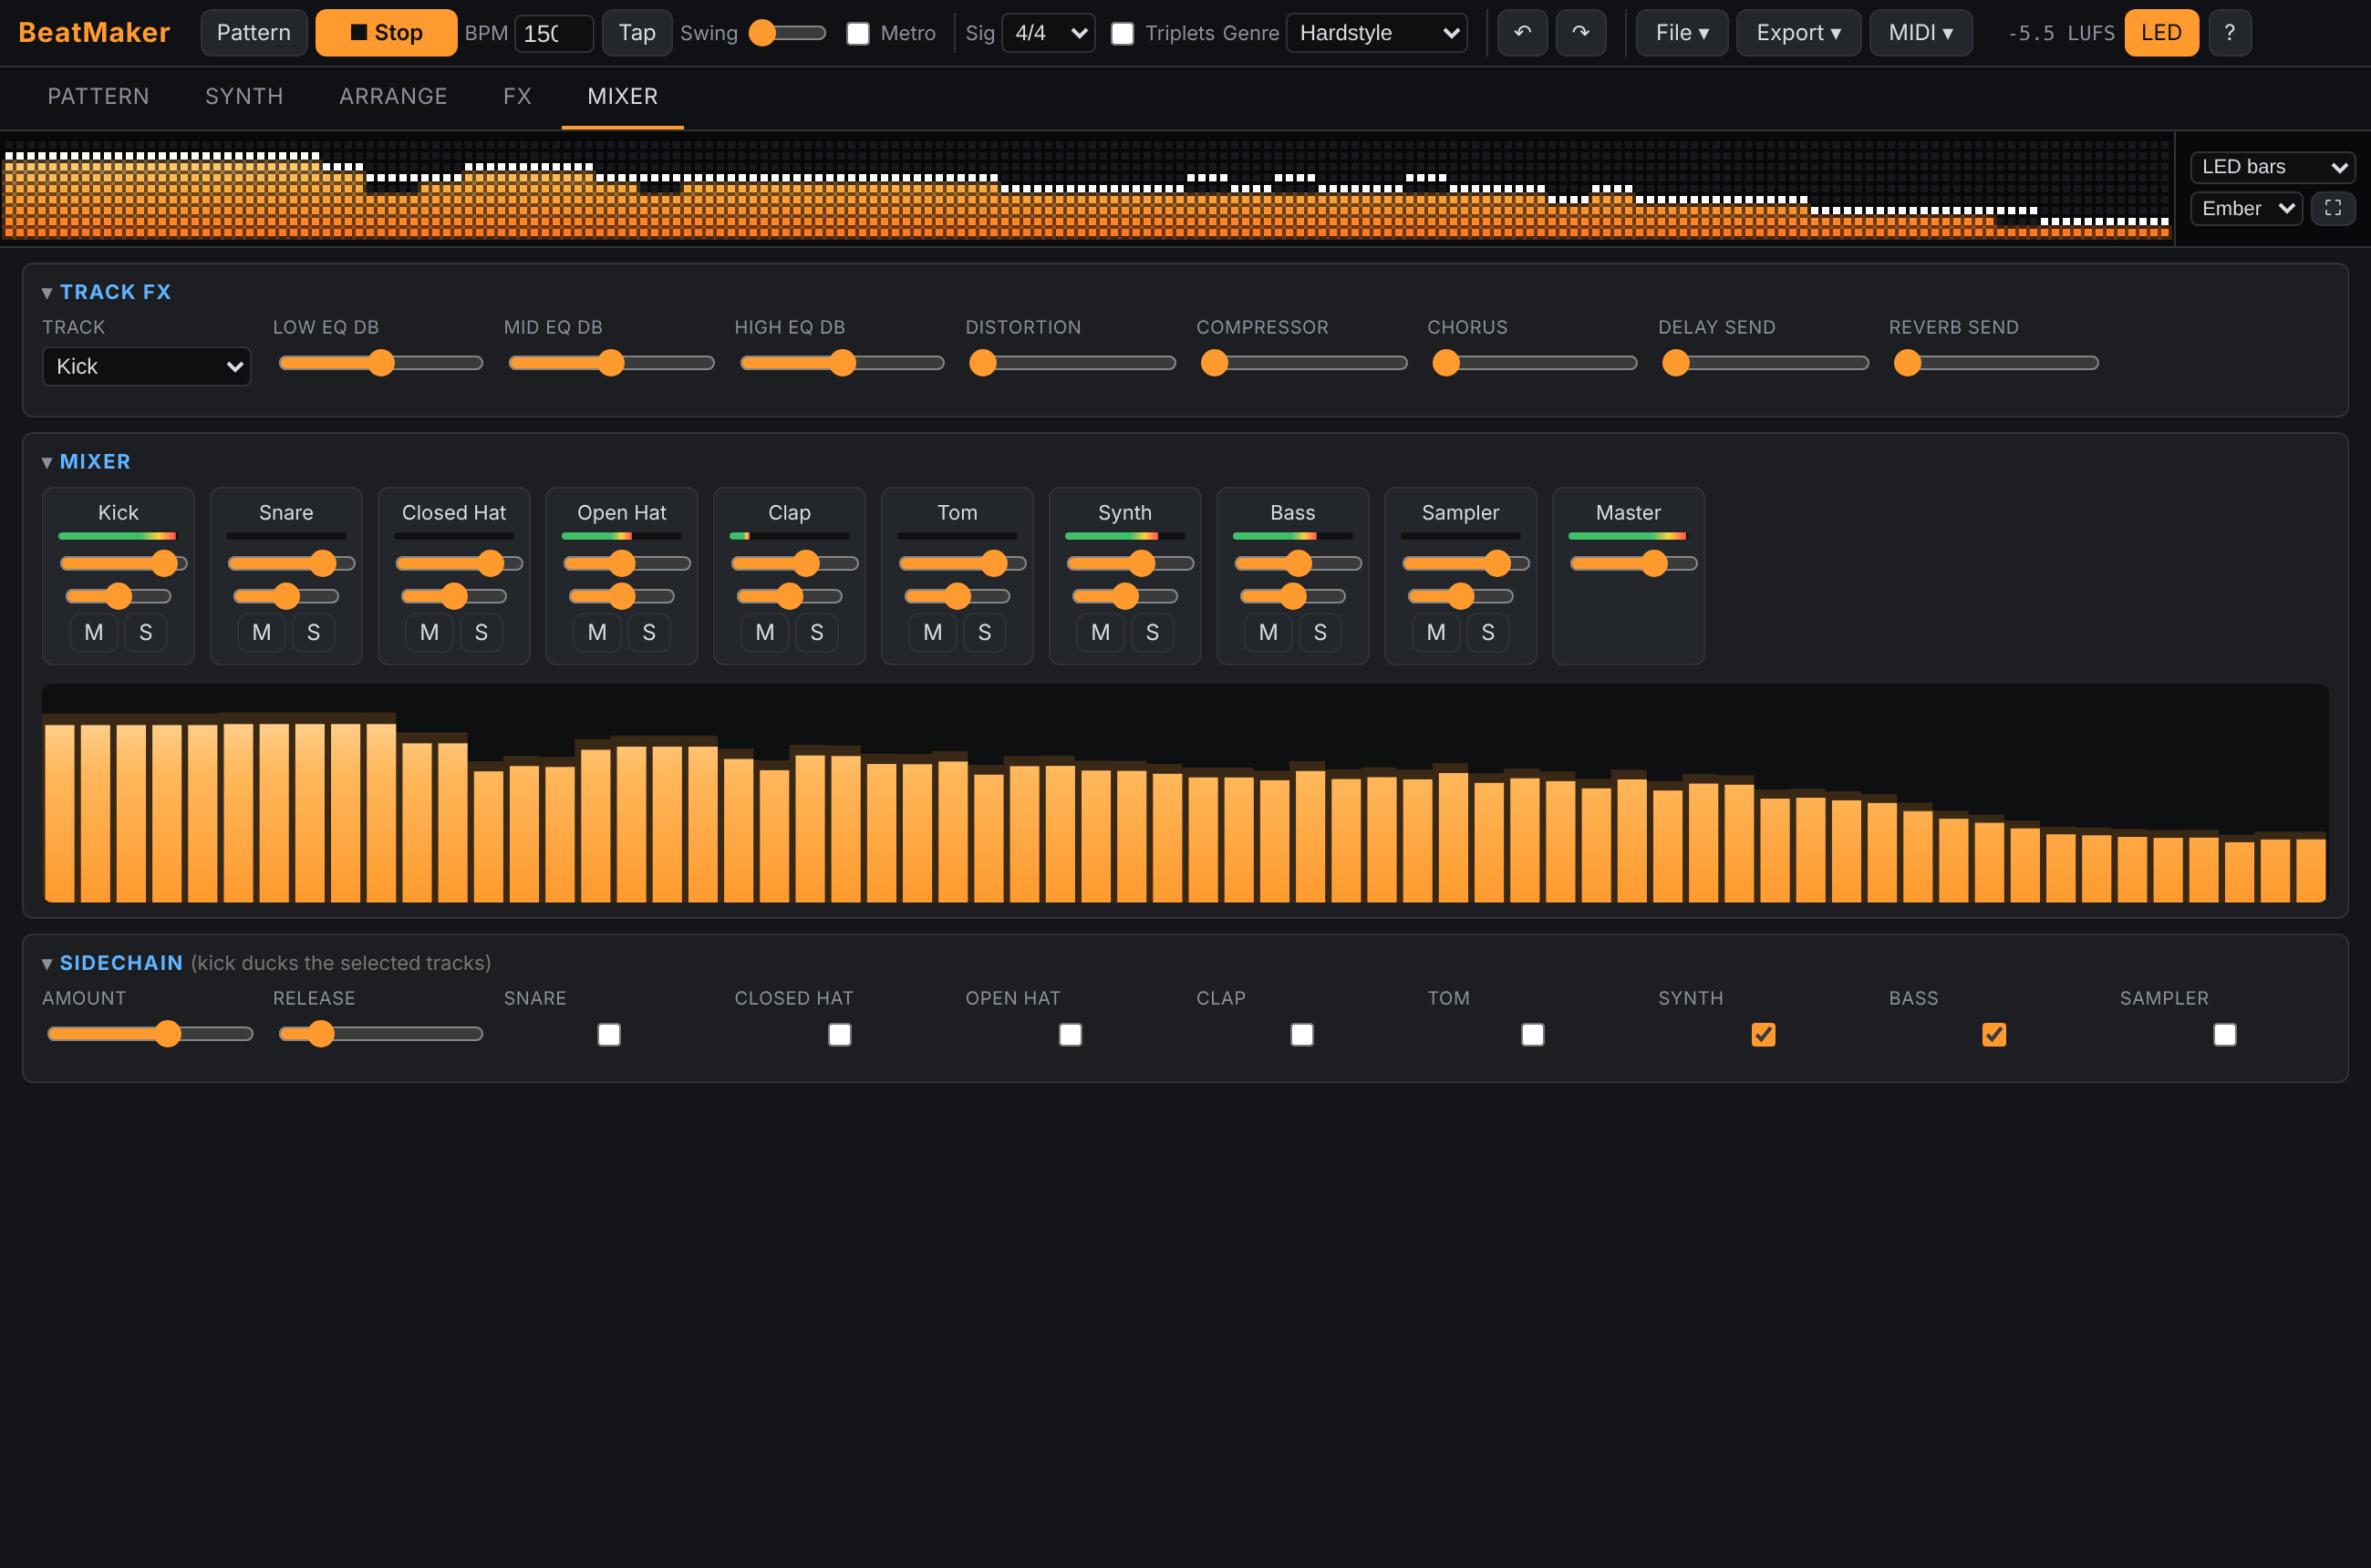The image size is (2371, 1568).
Task: Mute the Open Hat channel
Action: 597,632
